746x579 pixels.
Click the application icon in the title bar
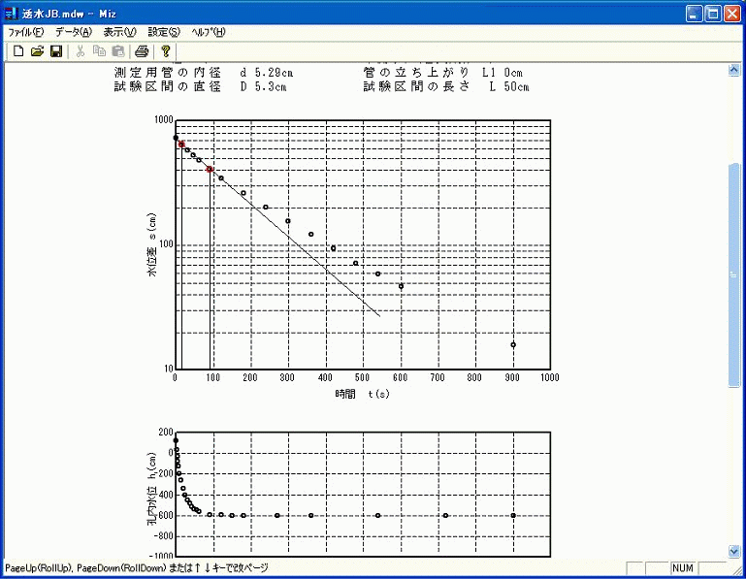click(x=11, y=14)
